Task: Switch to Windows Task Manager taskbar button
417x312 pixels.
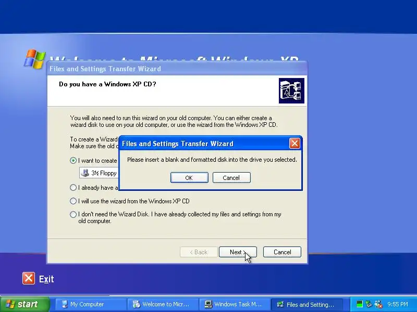Action: [235, 304]
